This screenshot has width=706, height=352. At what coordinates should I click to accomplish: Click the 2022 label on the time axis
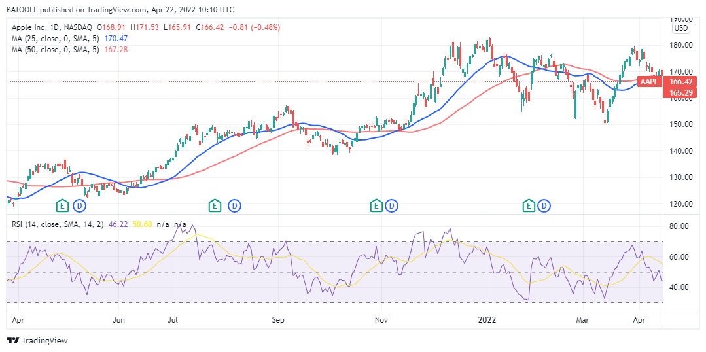coord(487,321)
